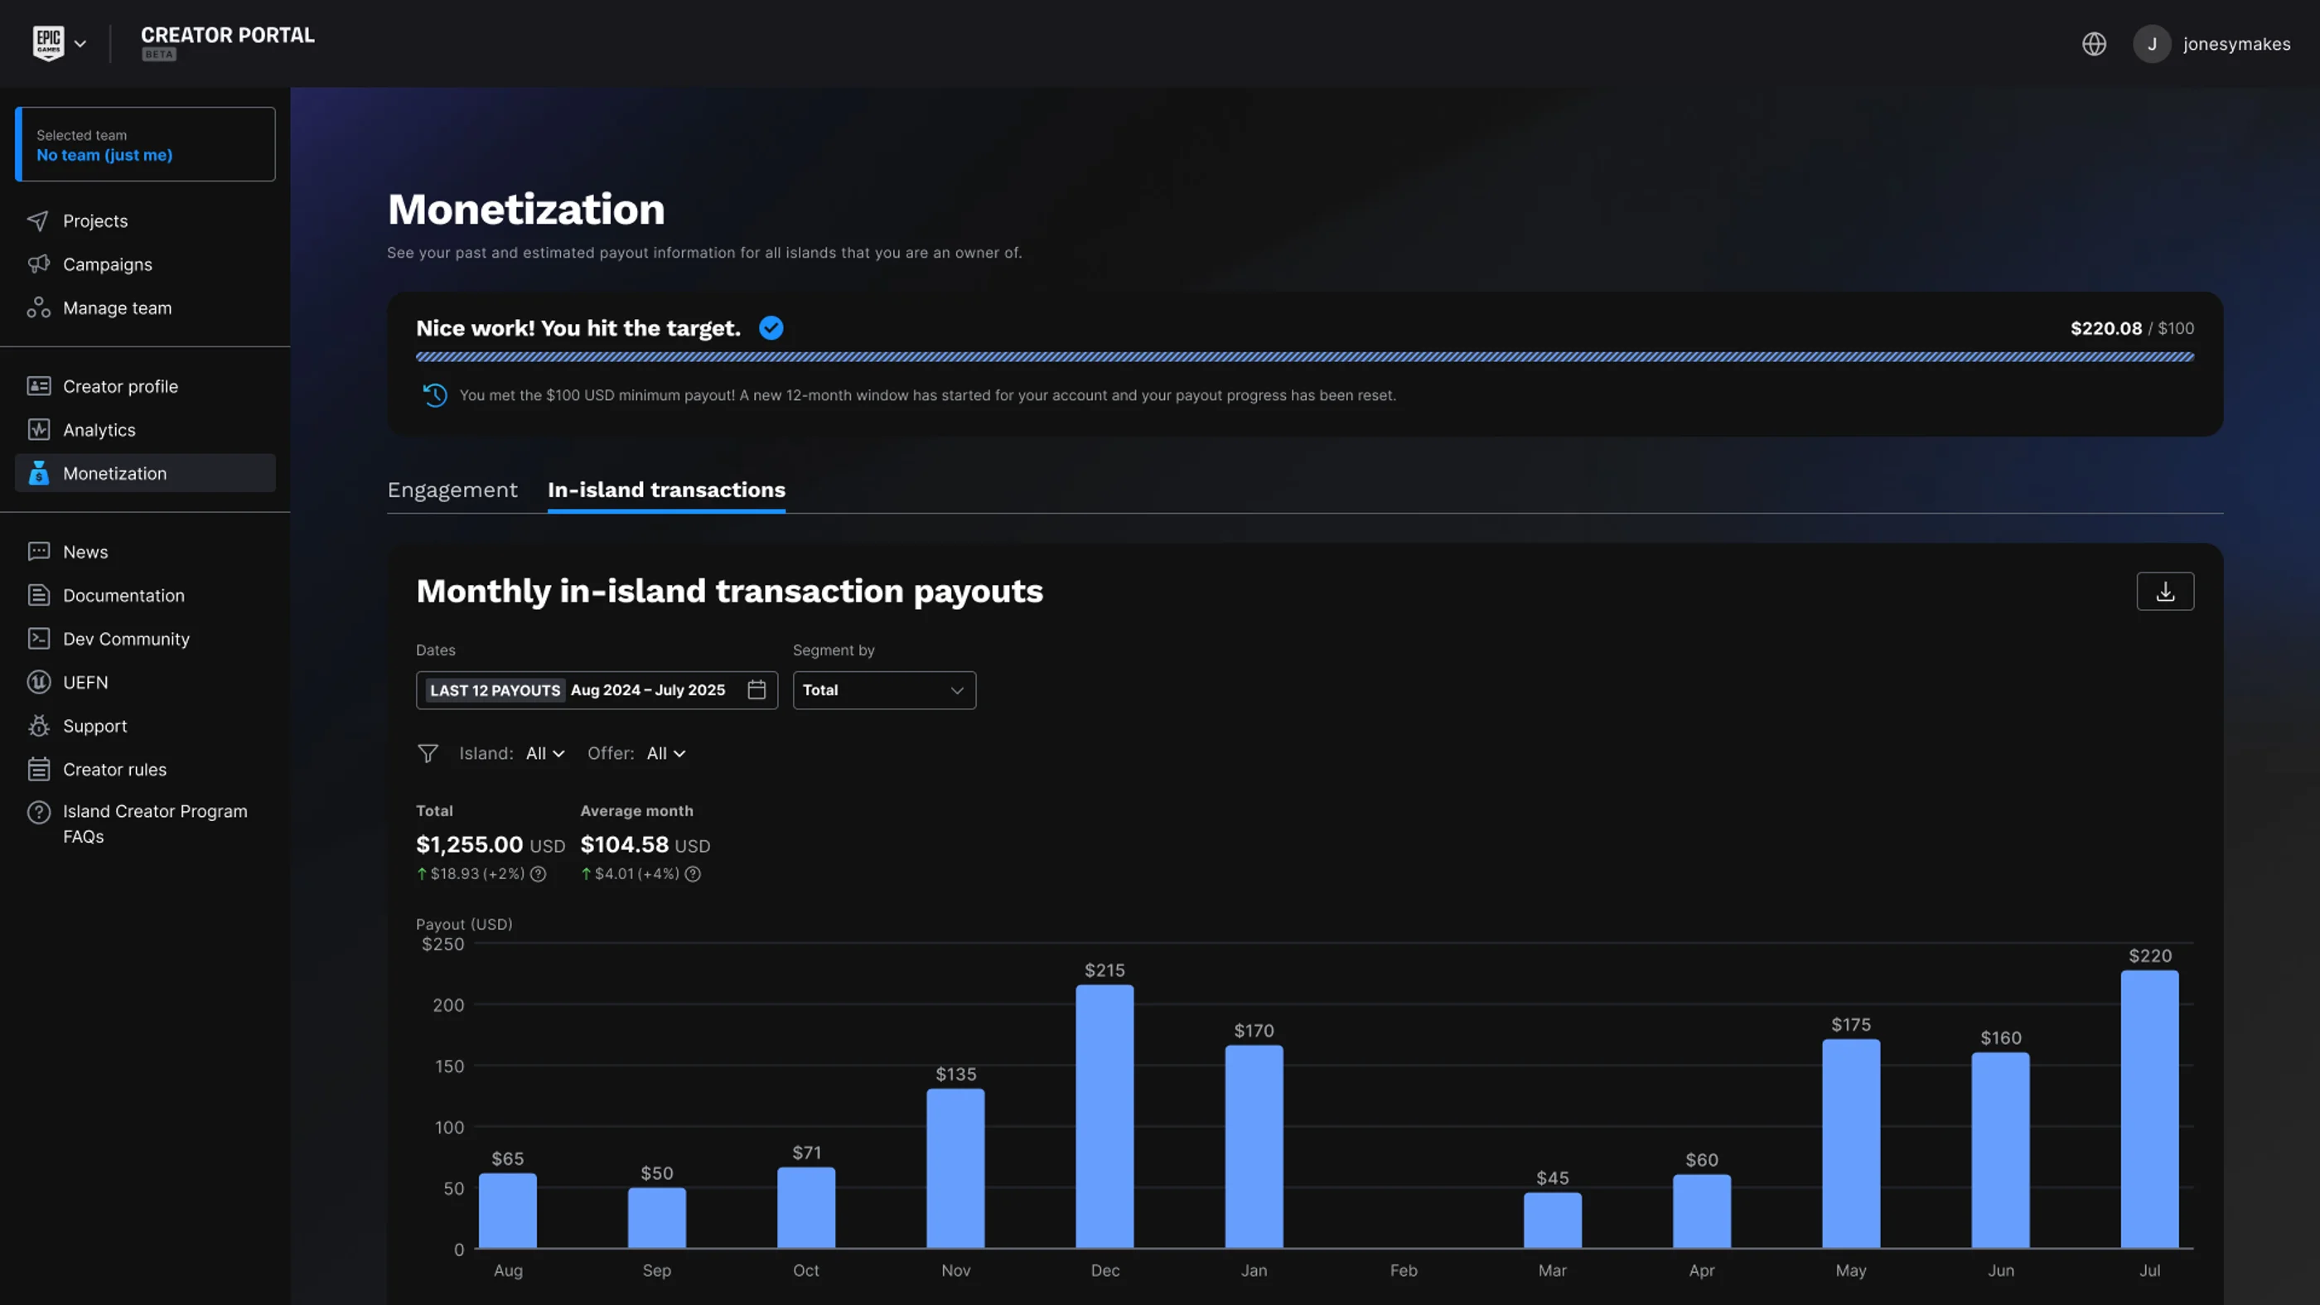
Task: Download the monthly payouts chart data
Action: (2165, 592)
